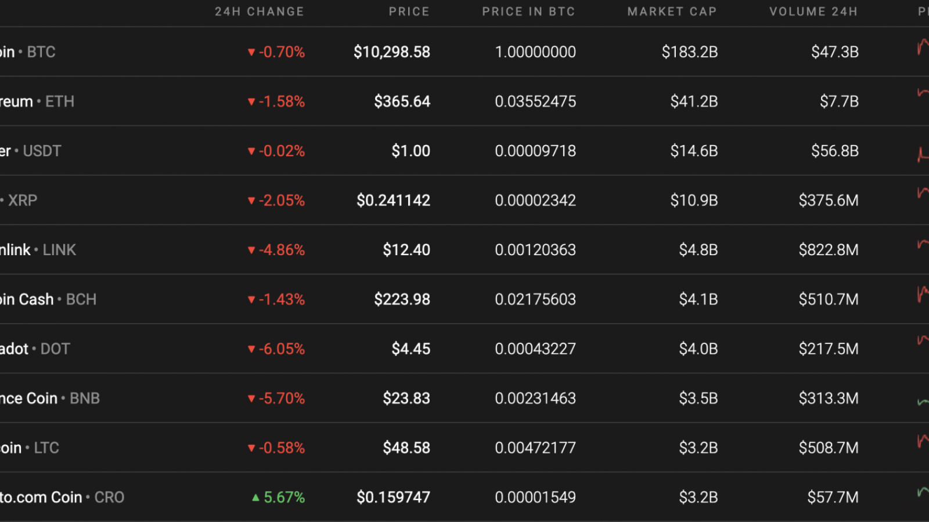Open the CRO green sparkline chart
This screenshot has height=522, width=929.
point(923,492)
